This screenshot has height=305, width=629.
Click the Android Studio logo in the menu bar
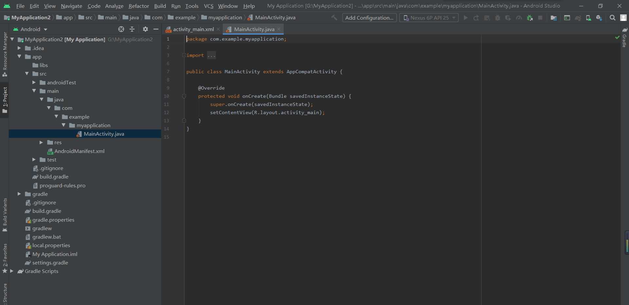[x=7, y=6]
